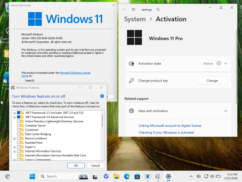Viewport: 242px width, 182px height.
Task: Click Cancel in Windows Features
Action: coord(95,165)
